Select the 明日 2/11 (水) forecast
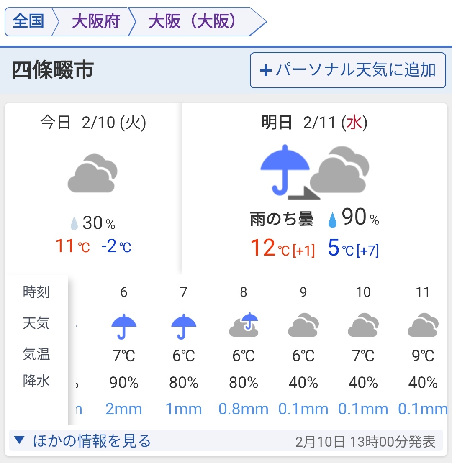452x463 pixels. tap(314, 123)
